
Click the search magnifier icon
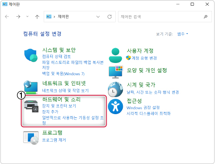205,17
